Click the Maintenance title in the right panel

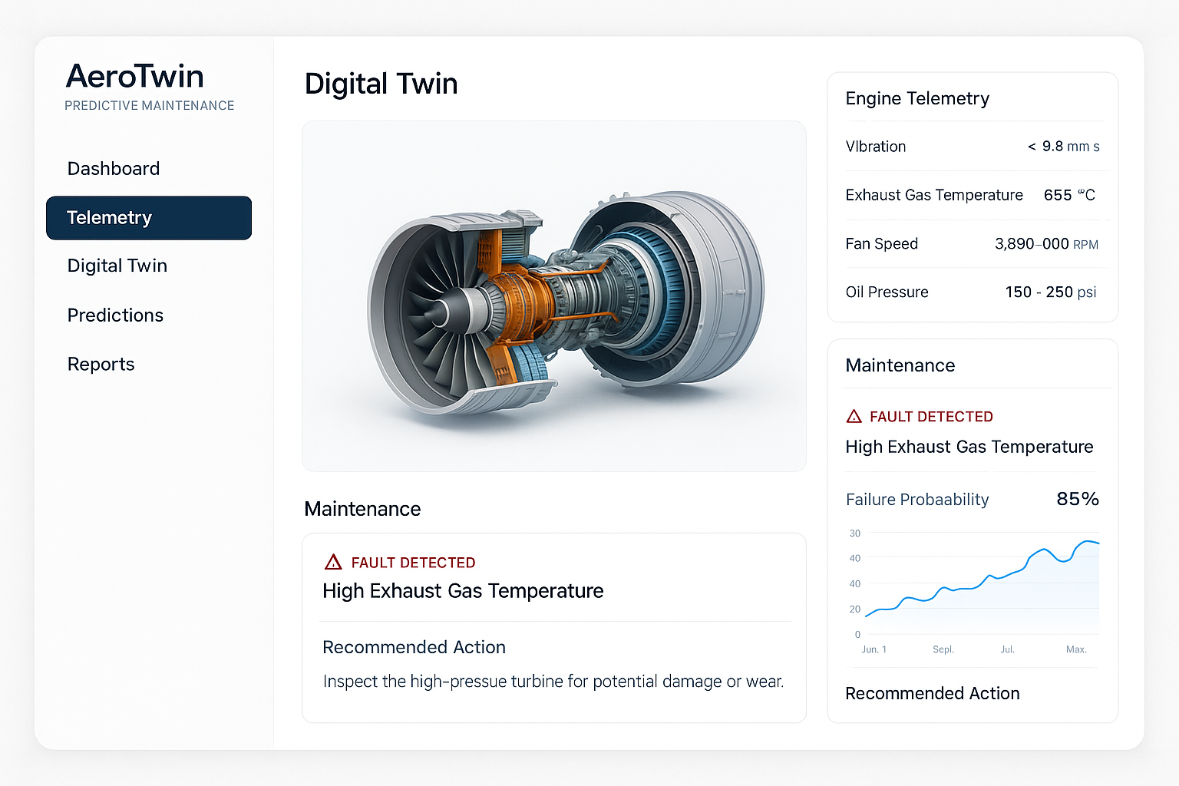[x=900, y=365]
